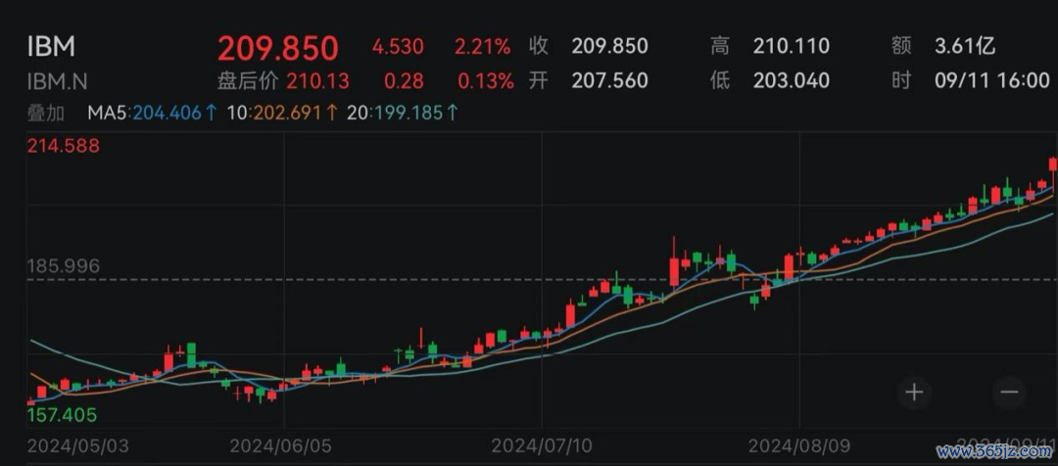1058x466 pixels.
Task: Click the after-hours 0.28 change value
Action: coord(405,81)
